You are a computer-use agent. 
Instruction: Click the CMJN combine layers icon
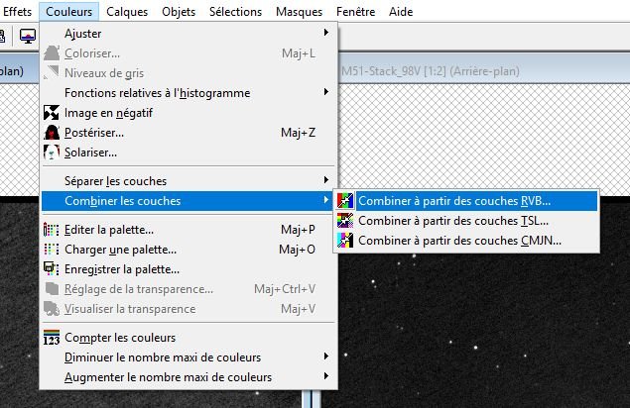pyautogui.click(x=345, y=241)
